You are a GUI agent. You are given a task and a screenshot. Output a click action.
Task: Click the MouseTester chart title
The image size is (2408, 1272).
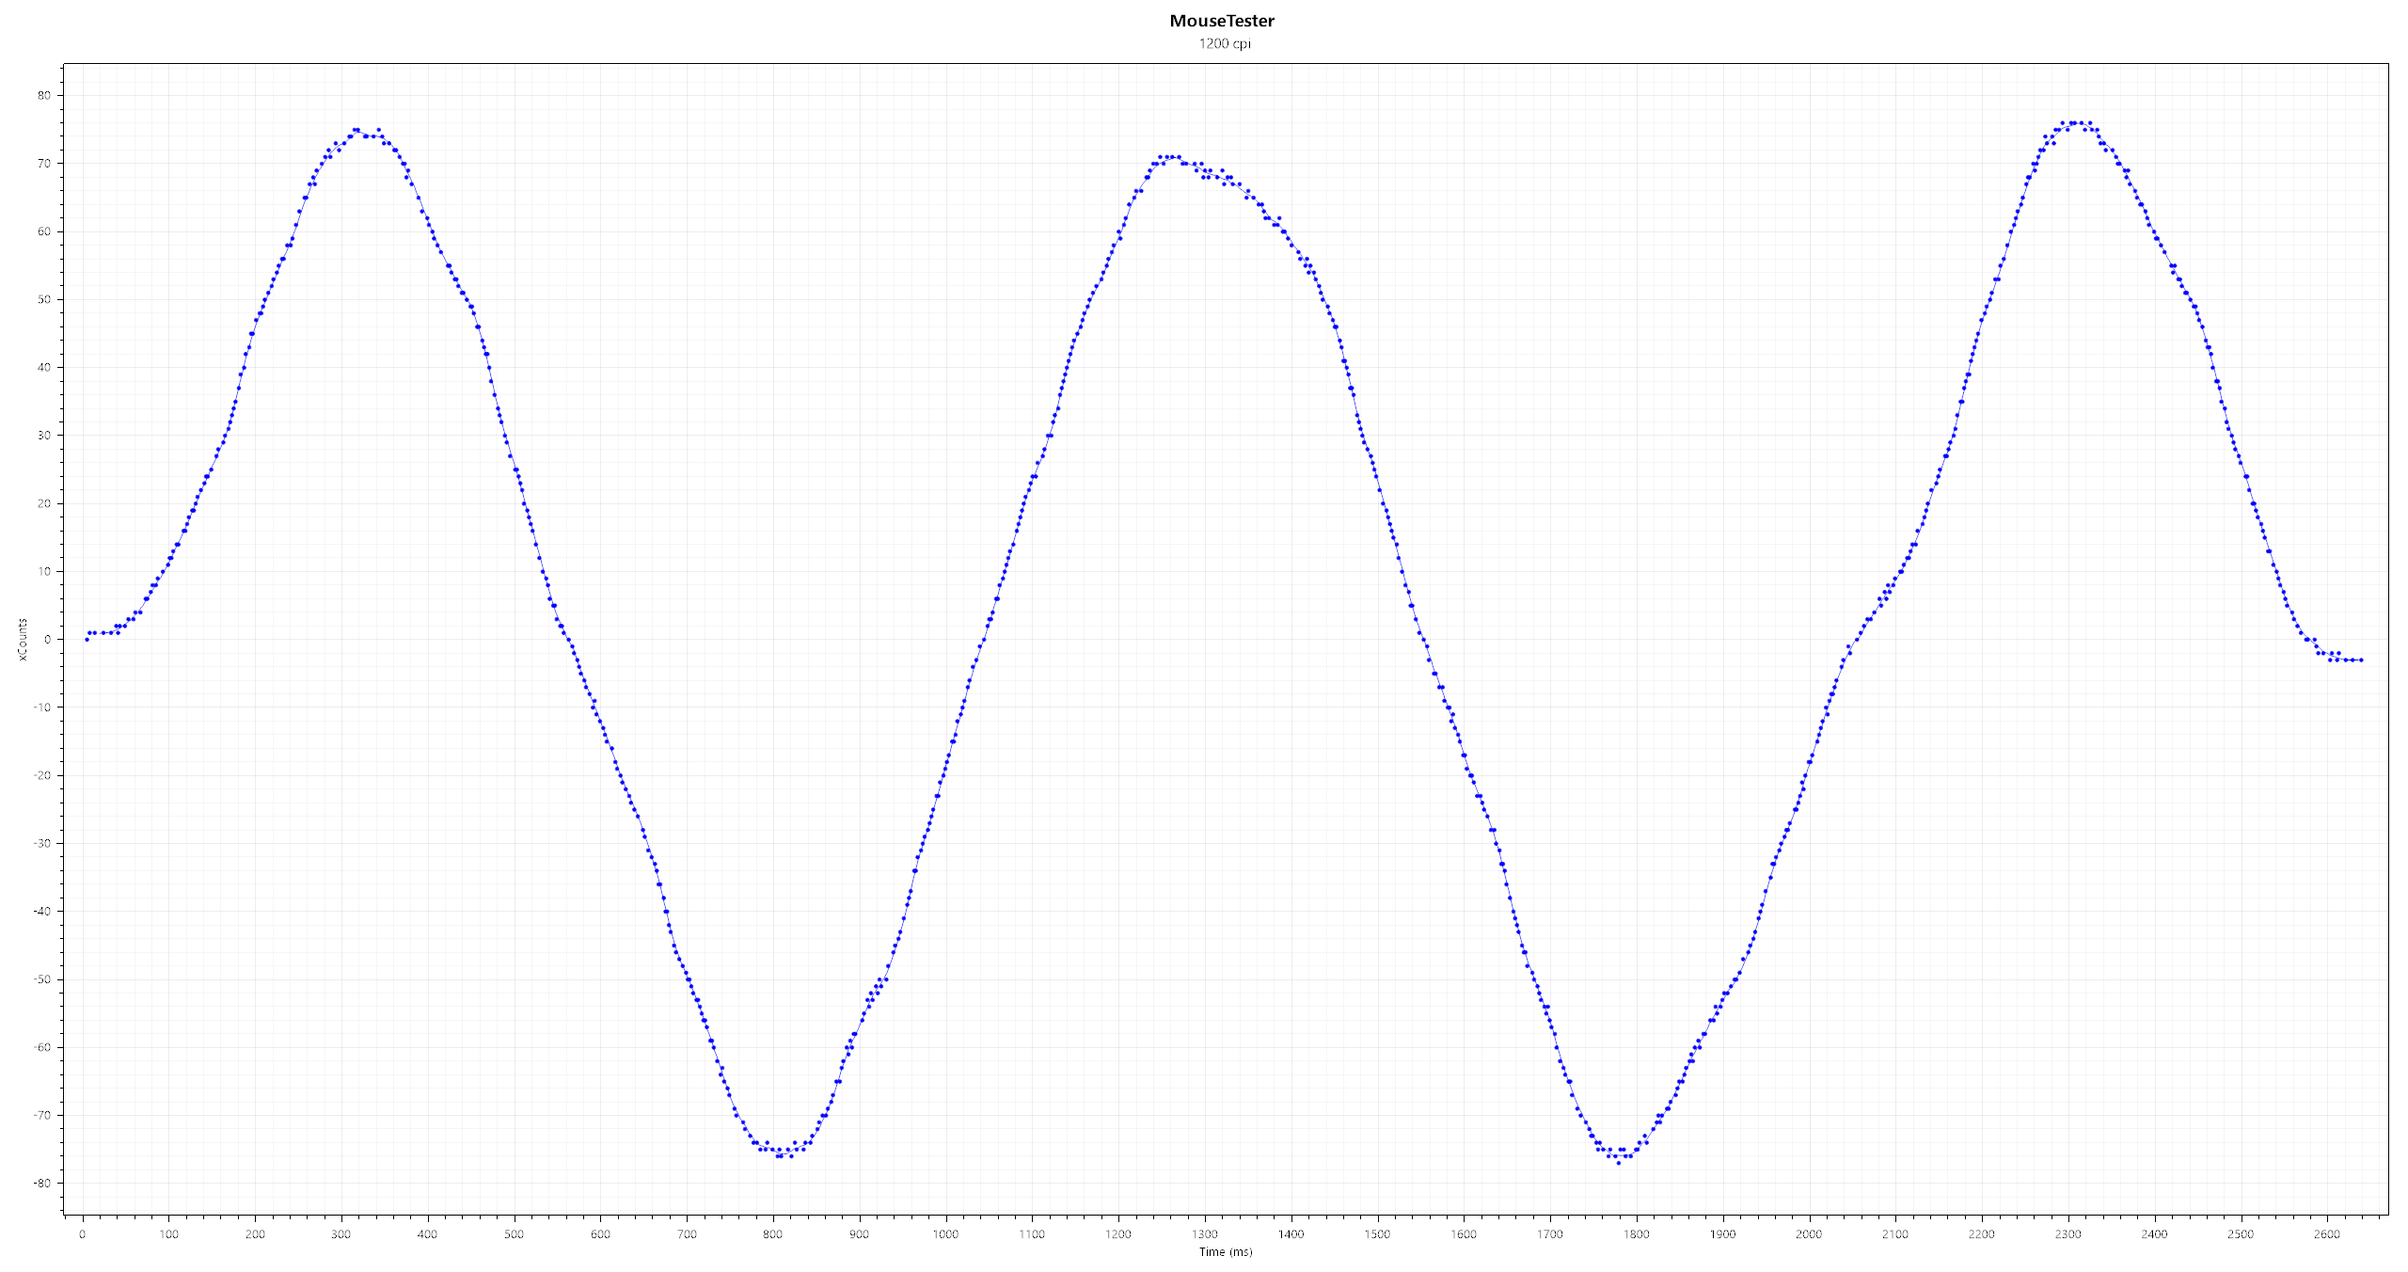point(1222,21)
